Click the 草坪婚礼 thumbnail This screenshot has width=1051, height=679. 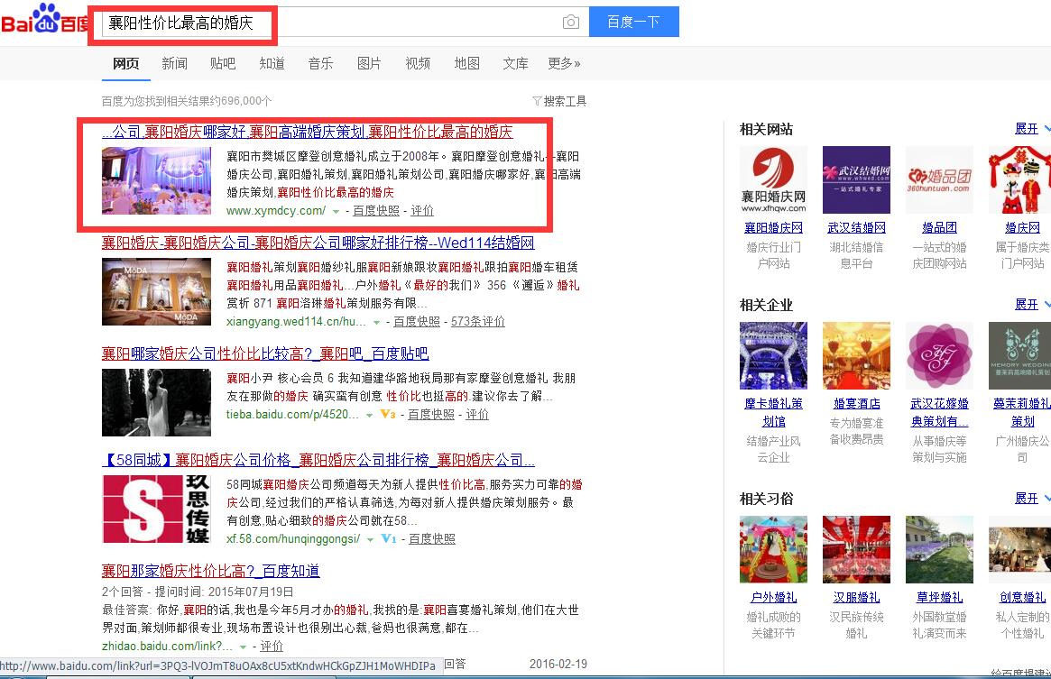point(940,550)
